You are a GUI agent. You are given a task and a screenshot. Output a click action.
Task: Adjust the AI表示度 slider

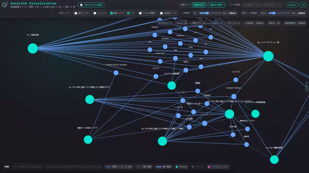(210, 13)
